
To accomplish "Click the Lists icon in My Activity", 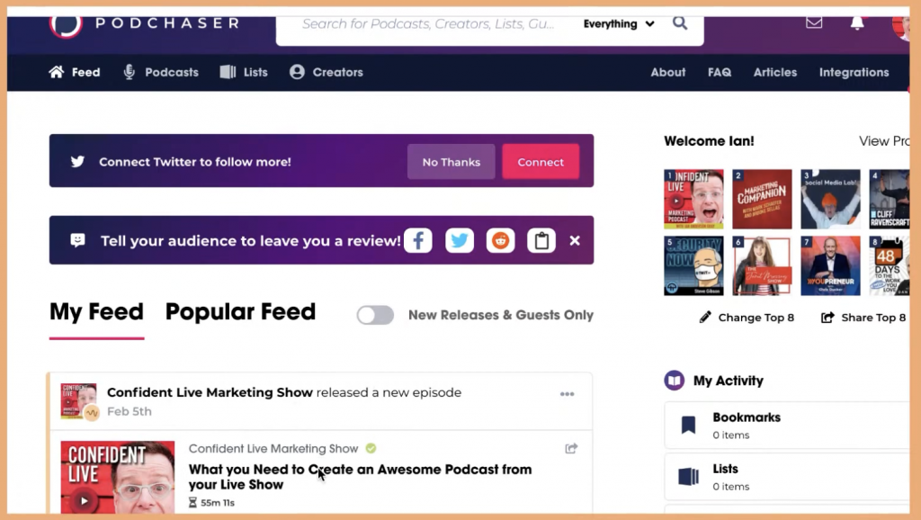I will click(688, 477).
